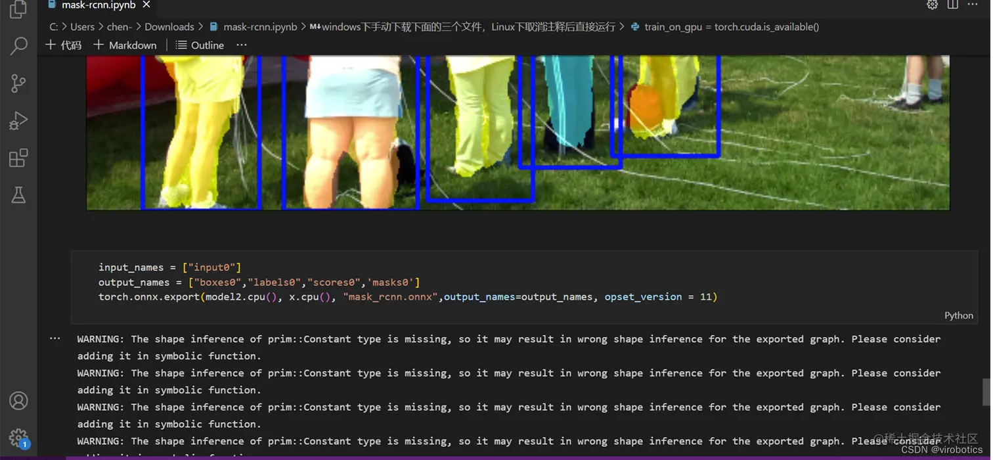Close the mask-rcnn.ipynb tab
Viewport: 993px width, 460px height.
click(146, 5)
